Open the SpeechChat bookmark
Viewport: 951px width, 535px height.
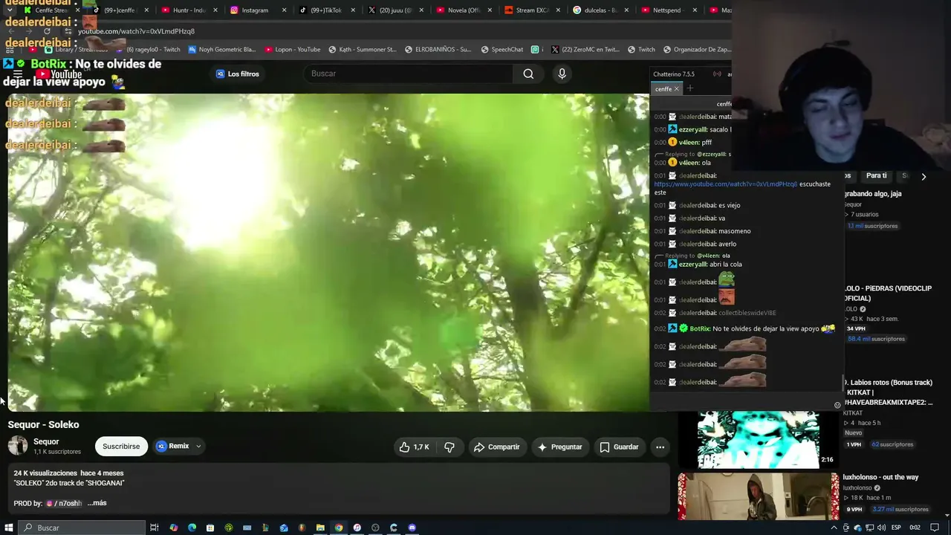pos(502,50)
